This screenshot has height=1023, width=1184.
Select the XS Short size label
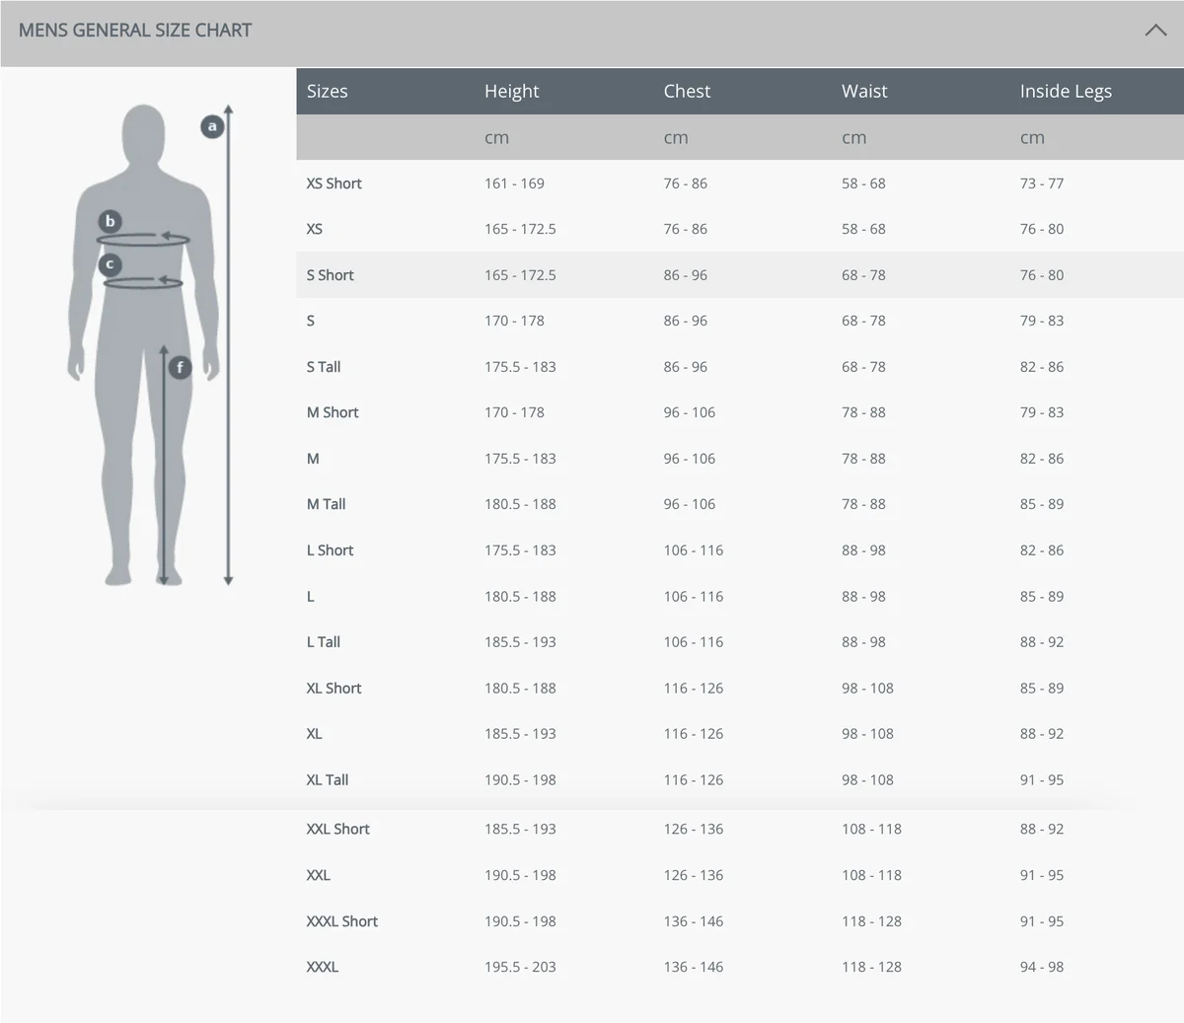[x=333, y=183]
